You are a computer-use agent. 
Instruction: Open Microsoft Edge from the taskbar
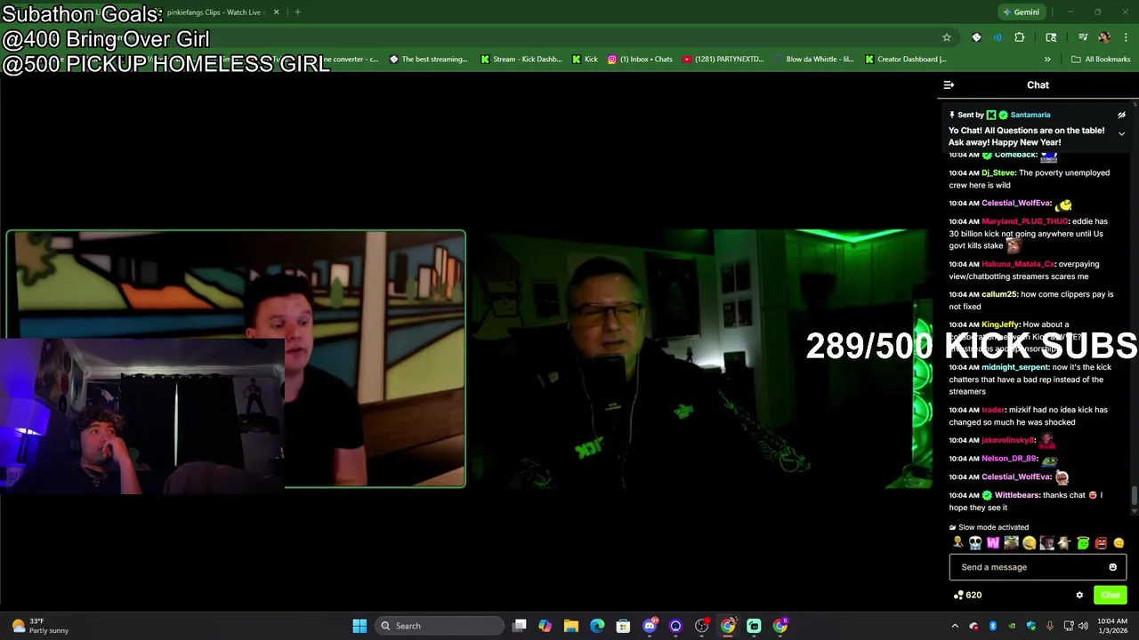click(597, 626)
